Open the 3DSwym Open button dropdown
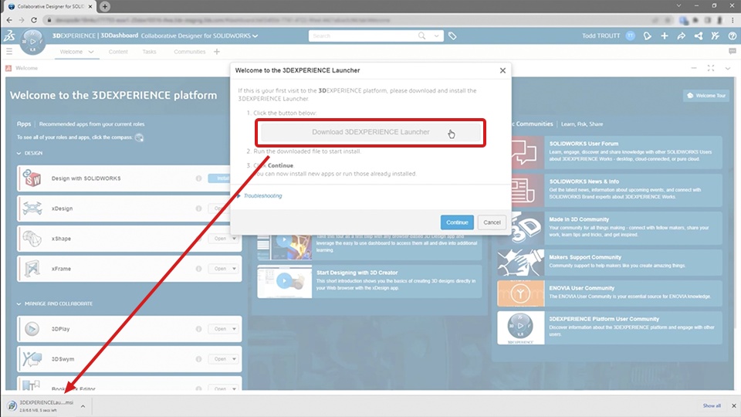Screen dimensions: 741x417 [x=234, y=359]
